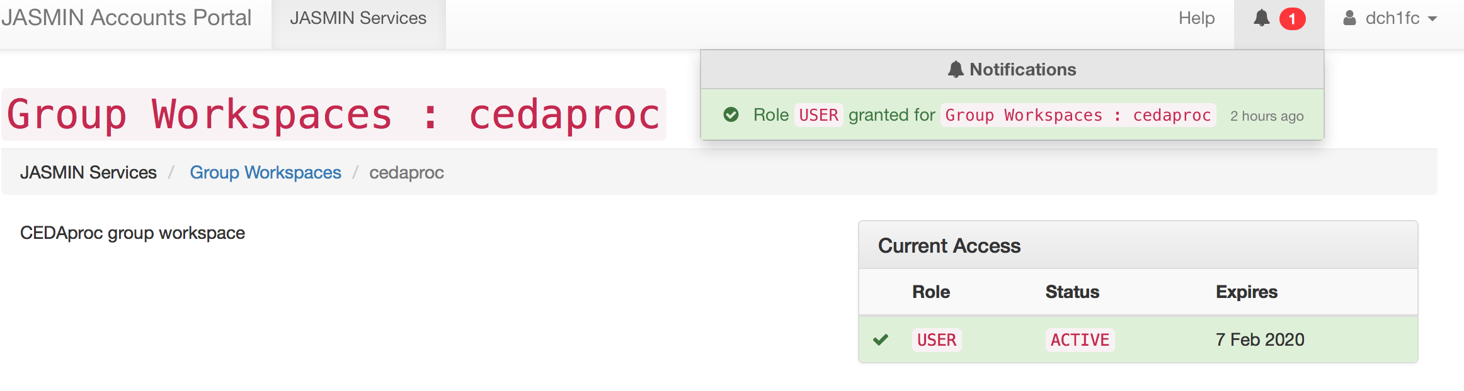Go to JASMIN Accounts Portal home
The height and width of the screenshot is (391, 1464).
pyautogui.click(x=126, y=18)
